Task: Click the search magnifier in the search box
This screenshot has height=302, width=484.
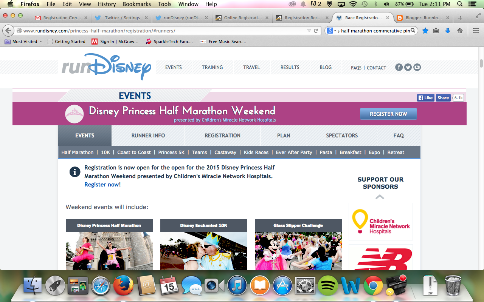Action: pos(413,31)
